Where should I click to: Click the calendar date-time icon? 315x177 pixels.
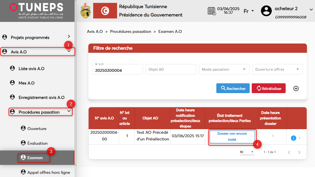212,11
